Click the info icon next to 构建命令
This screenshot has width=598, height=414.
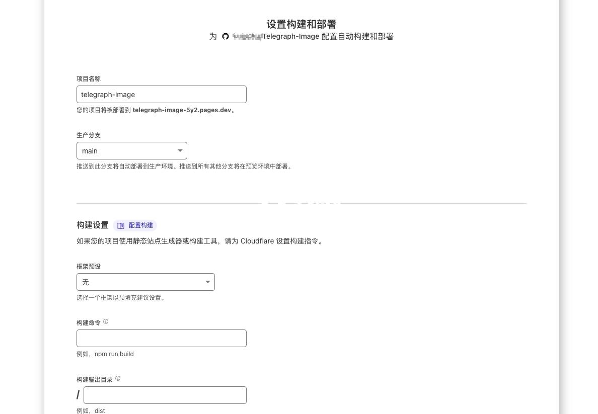click(106, 322)
